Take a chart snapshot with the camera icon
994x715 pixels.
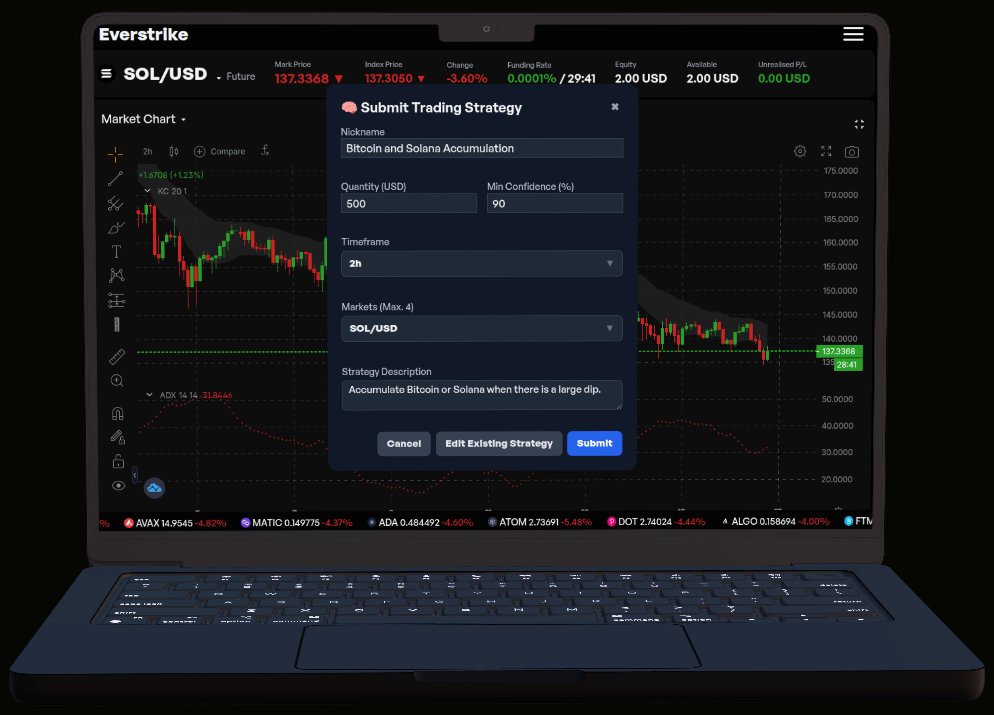(x=852, y=152)
